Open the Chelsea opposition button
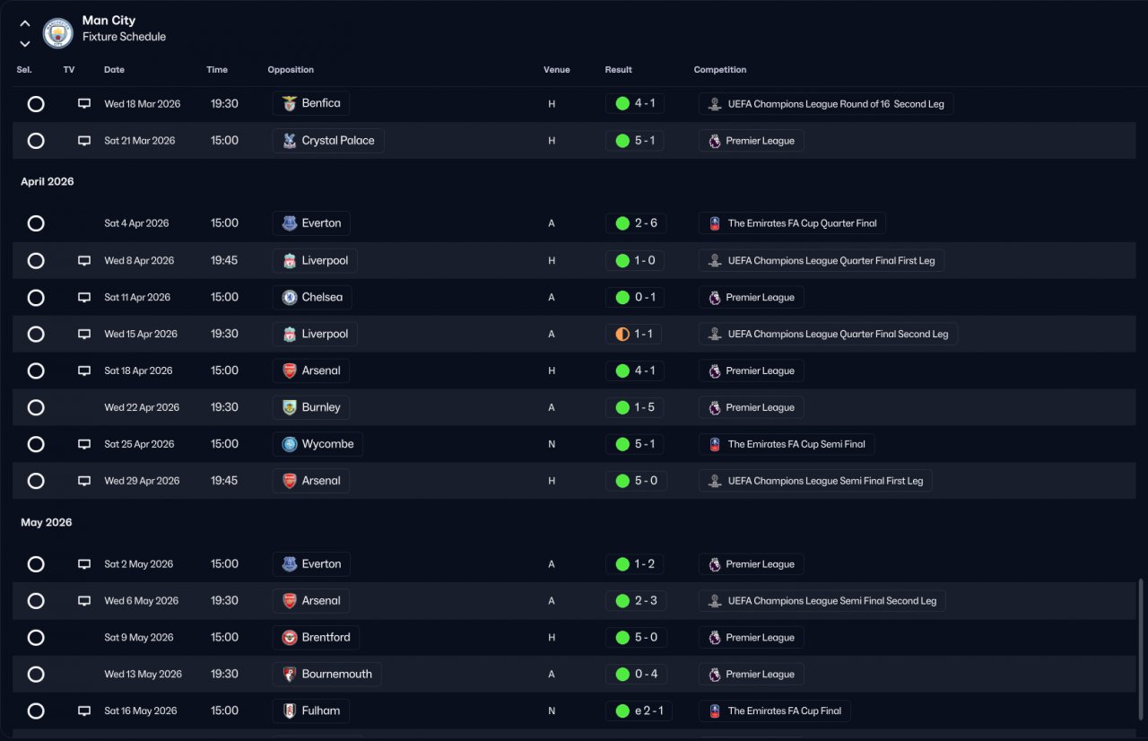1148x741 pixels. pyautogui.click(x=312, y=298)
